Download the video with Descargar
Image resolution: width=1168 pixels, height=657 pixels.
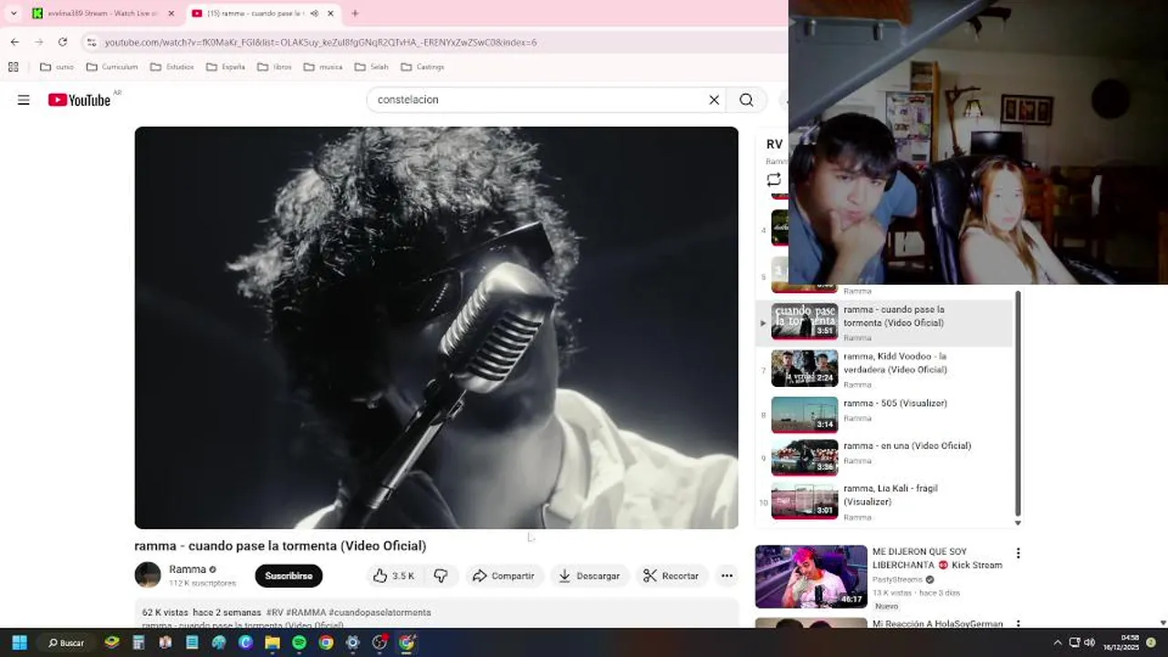tap(589, 576)
